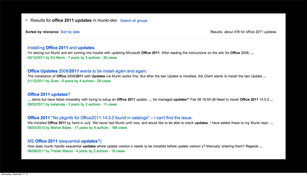
Task: Open the "Office 2011 updates?" thread
Action: (49, 94)
